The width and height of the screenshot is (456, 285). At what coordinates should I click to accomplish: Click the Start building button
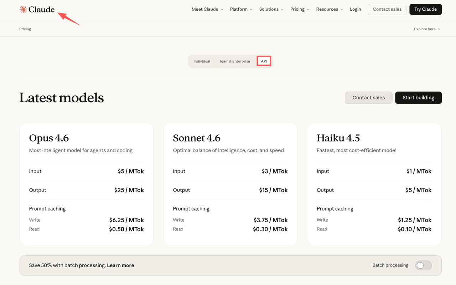(418, 98)
